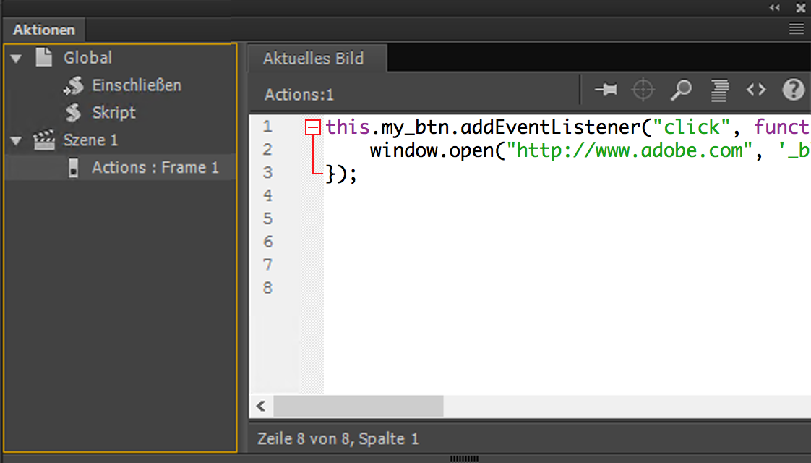Viewport: 811px width, 463px height.
Task: Switch to the Aktionen tab
Action: tap(44, 30)
